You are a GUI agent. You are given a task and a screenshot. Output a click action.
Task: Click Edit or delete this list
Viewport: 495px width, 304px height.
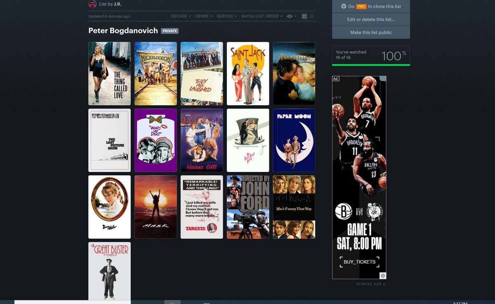pos(371,19)
